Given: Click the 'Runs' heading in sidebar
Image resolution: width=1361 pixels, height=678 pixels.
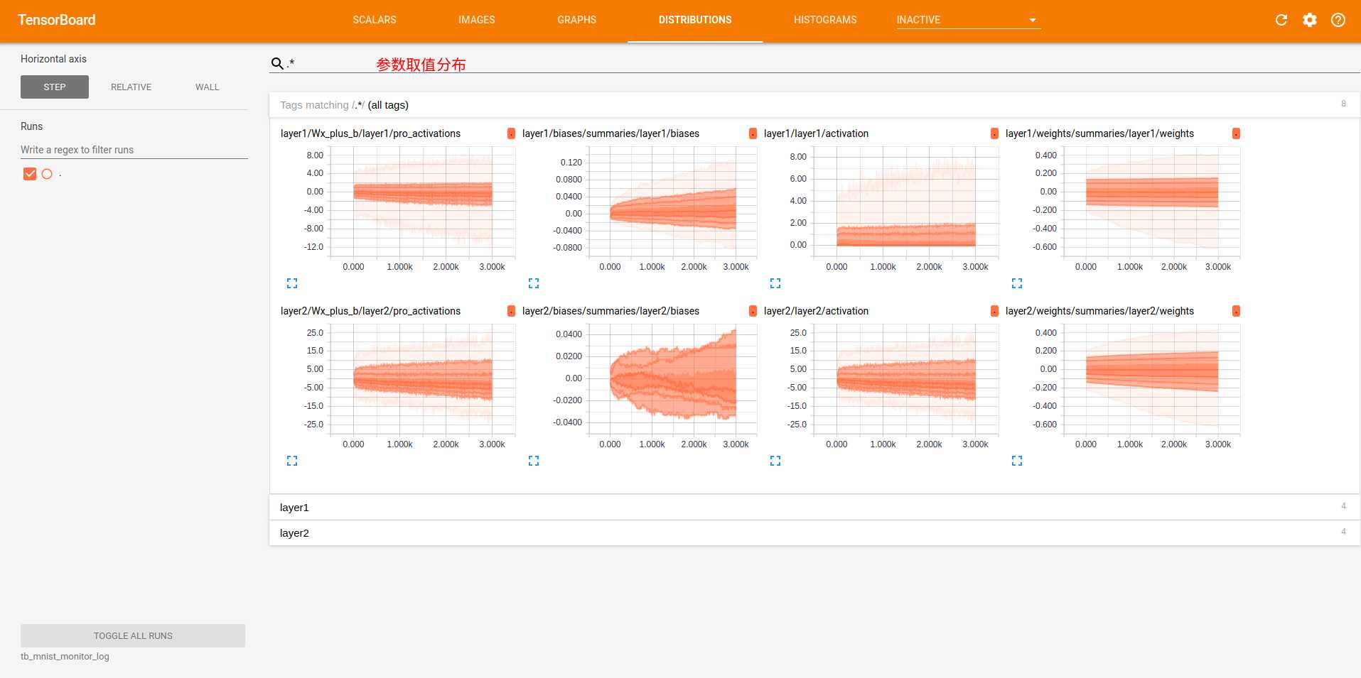Looking at the screenshot, I should (31, 126).
